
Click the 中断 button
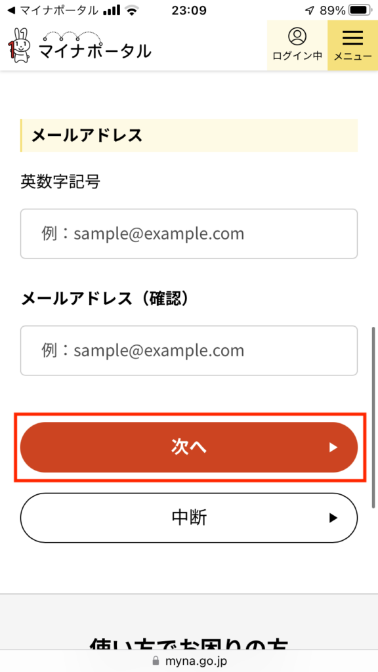[189, 518]
